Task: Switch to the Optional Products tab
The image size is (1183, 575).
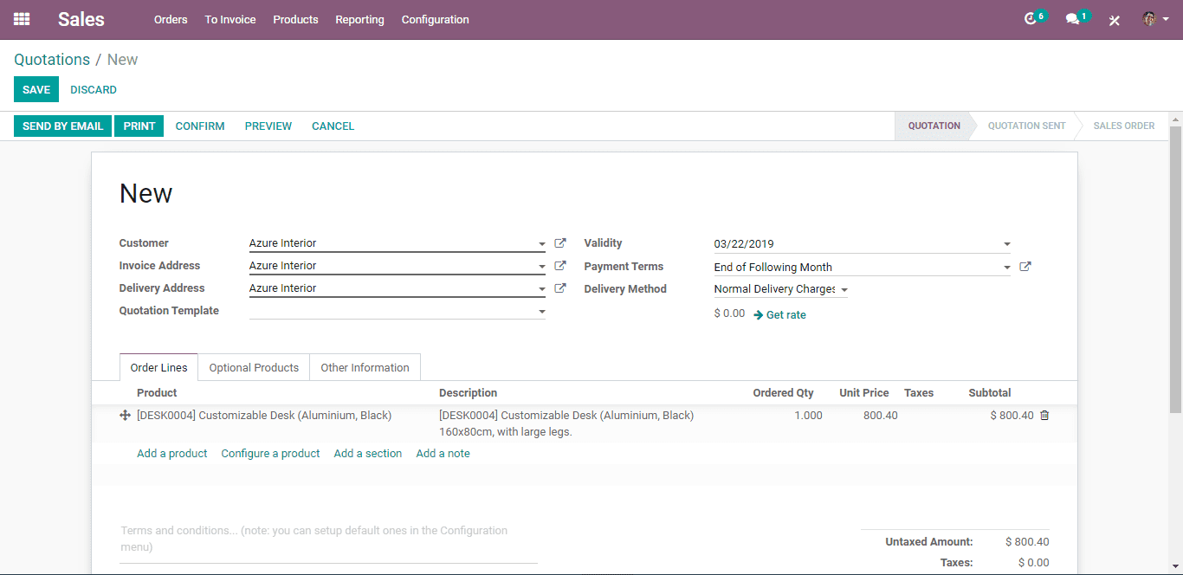Action: pyautogui.click(x=254, y=367)
